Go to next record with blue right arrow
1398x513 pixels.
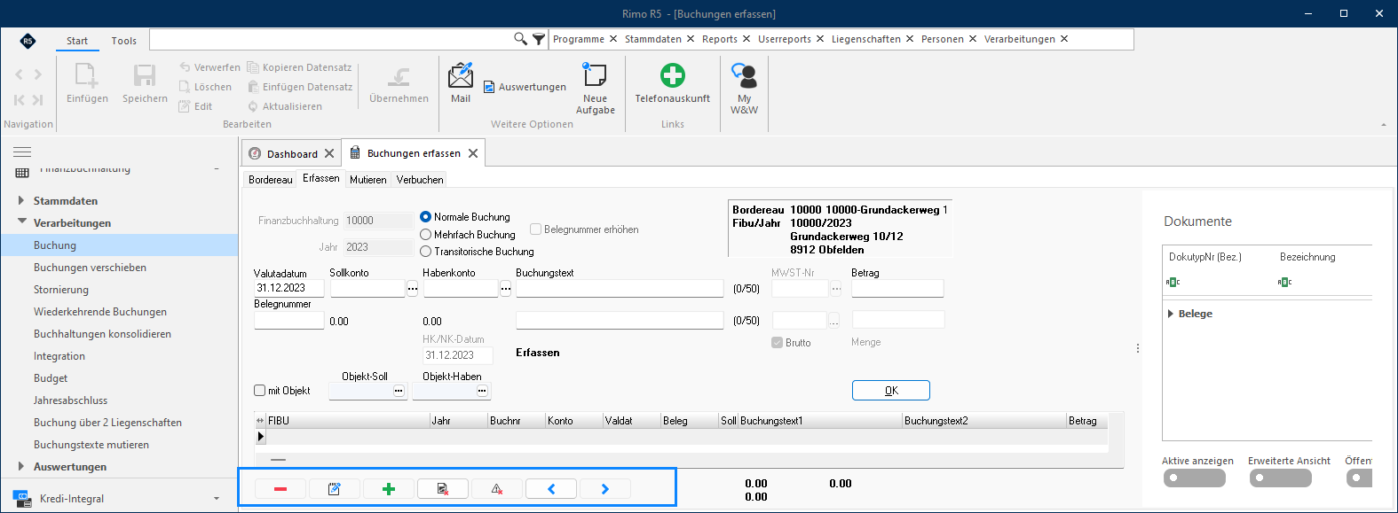pyautogui.click(x=605, y=489)
